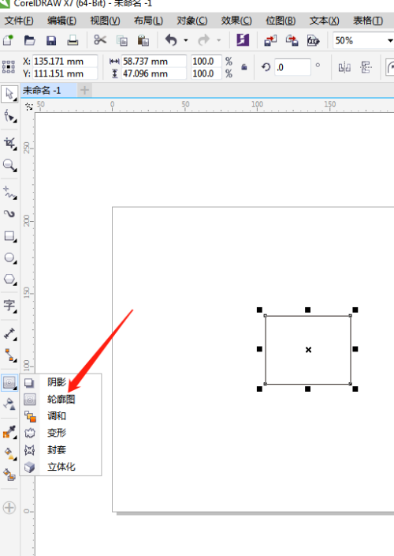Select the Color Eyedropper tool
The image size is (394, 556).
click(x=9, y=431)
